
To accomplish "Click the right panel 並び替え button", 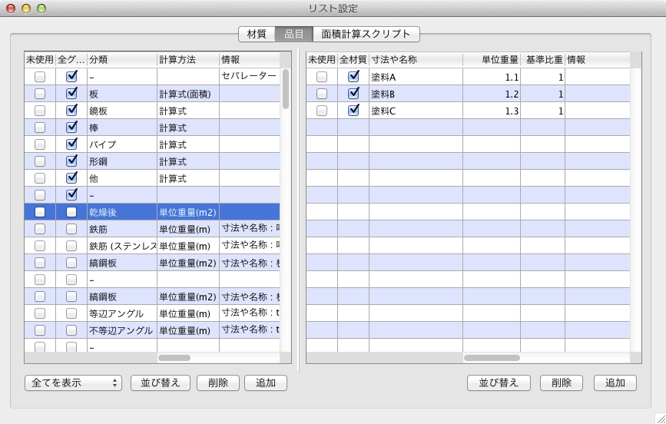I will (x=499, y=383).
